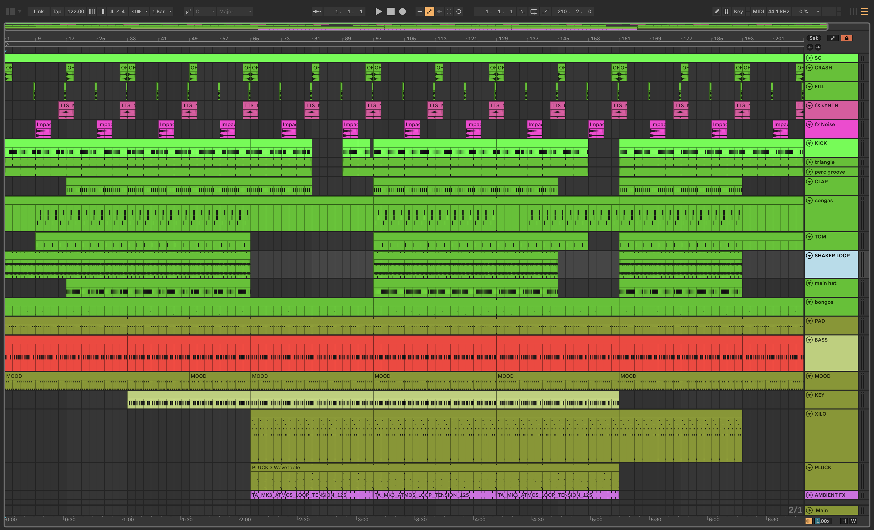Toggle the arrangement Loop switch
Screen dimensions: 874x530
click(x=534, y=11)
